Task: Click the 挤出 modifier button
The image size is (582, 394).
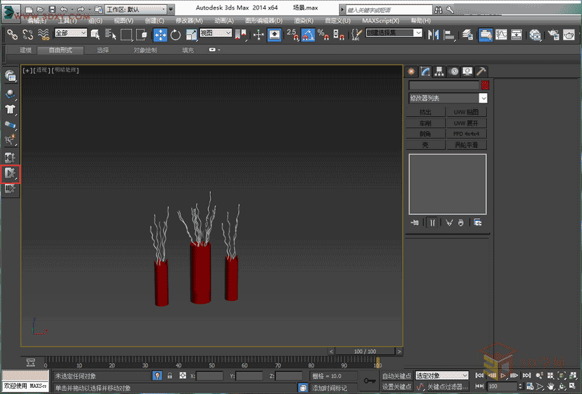Action: [425, 111]
